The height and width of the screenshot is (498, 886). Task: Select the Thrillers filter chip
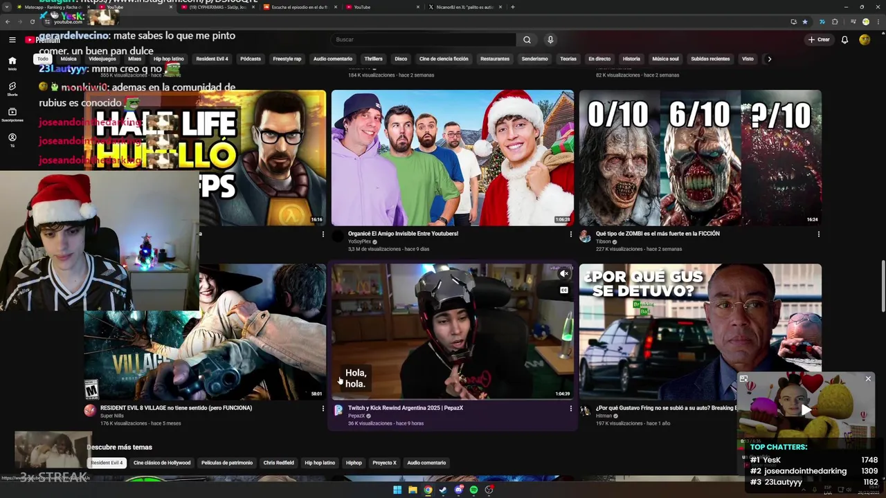coord(373,59)
